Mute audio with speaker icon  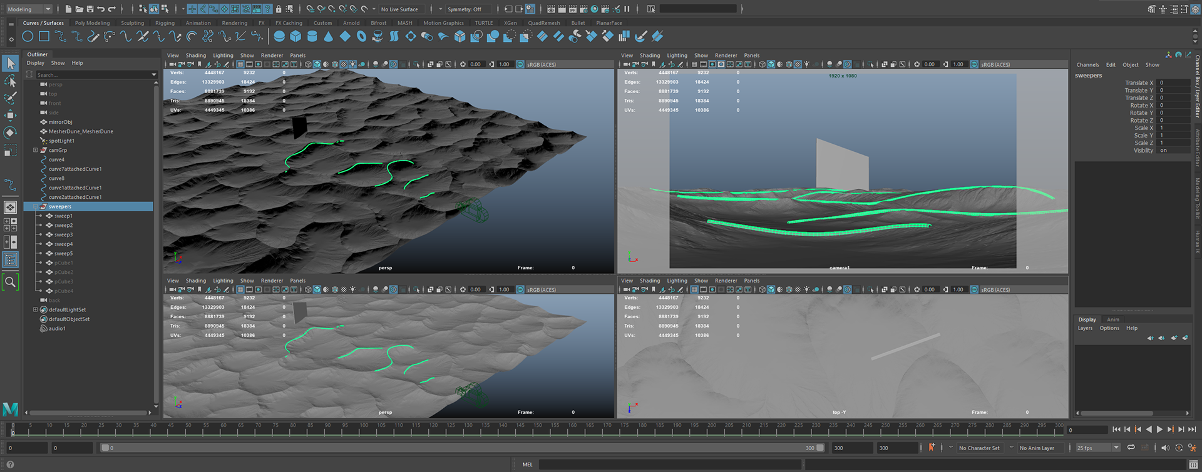pyautogui.click(x=1164, y=448)
